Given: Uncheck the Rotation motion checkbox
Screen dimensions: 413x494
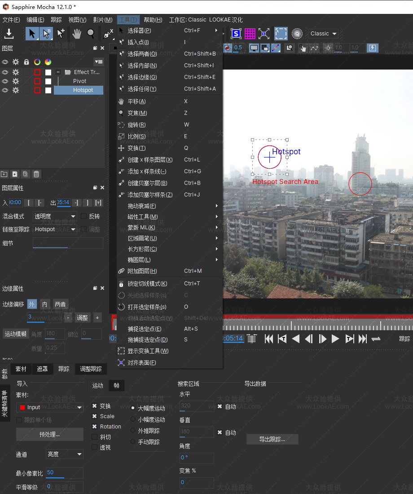Looking at the screenshot, I should point(95,427).
